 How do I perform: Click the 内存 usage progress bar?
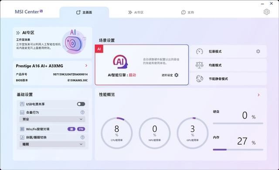(x=238, y=150)
